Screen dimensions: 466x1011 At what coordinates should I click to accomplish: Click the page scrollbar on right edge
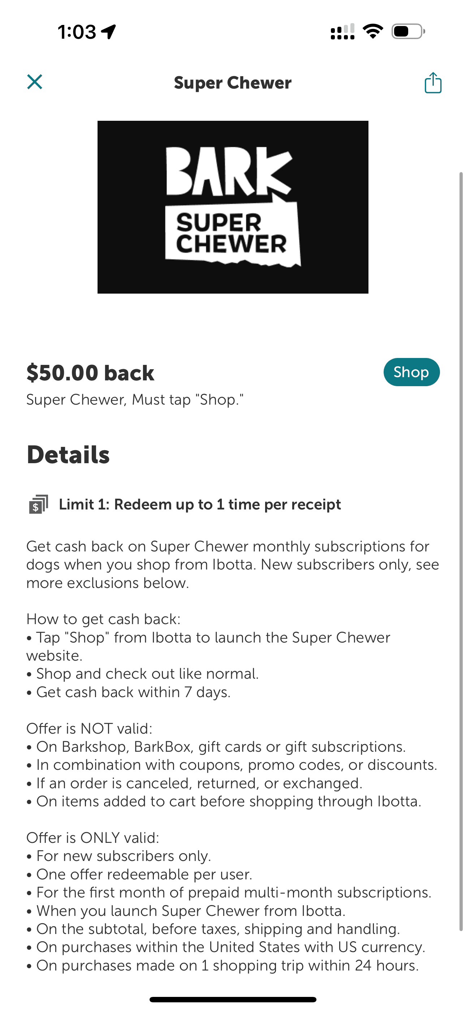coord(461,550)
